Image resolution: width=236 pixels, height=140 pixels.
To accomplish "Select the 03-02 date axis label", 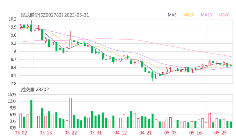I will (x=21, y=133).
